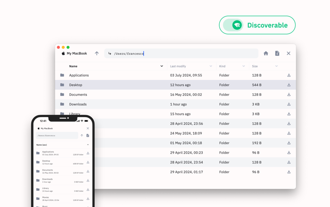Open Applications folder on phone
This screenshot has height=207, width=330.
(48, 152)
